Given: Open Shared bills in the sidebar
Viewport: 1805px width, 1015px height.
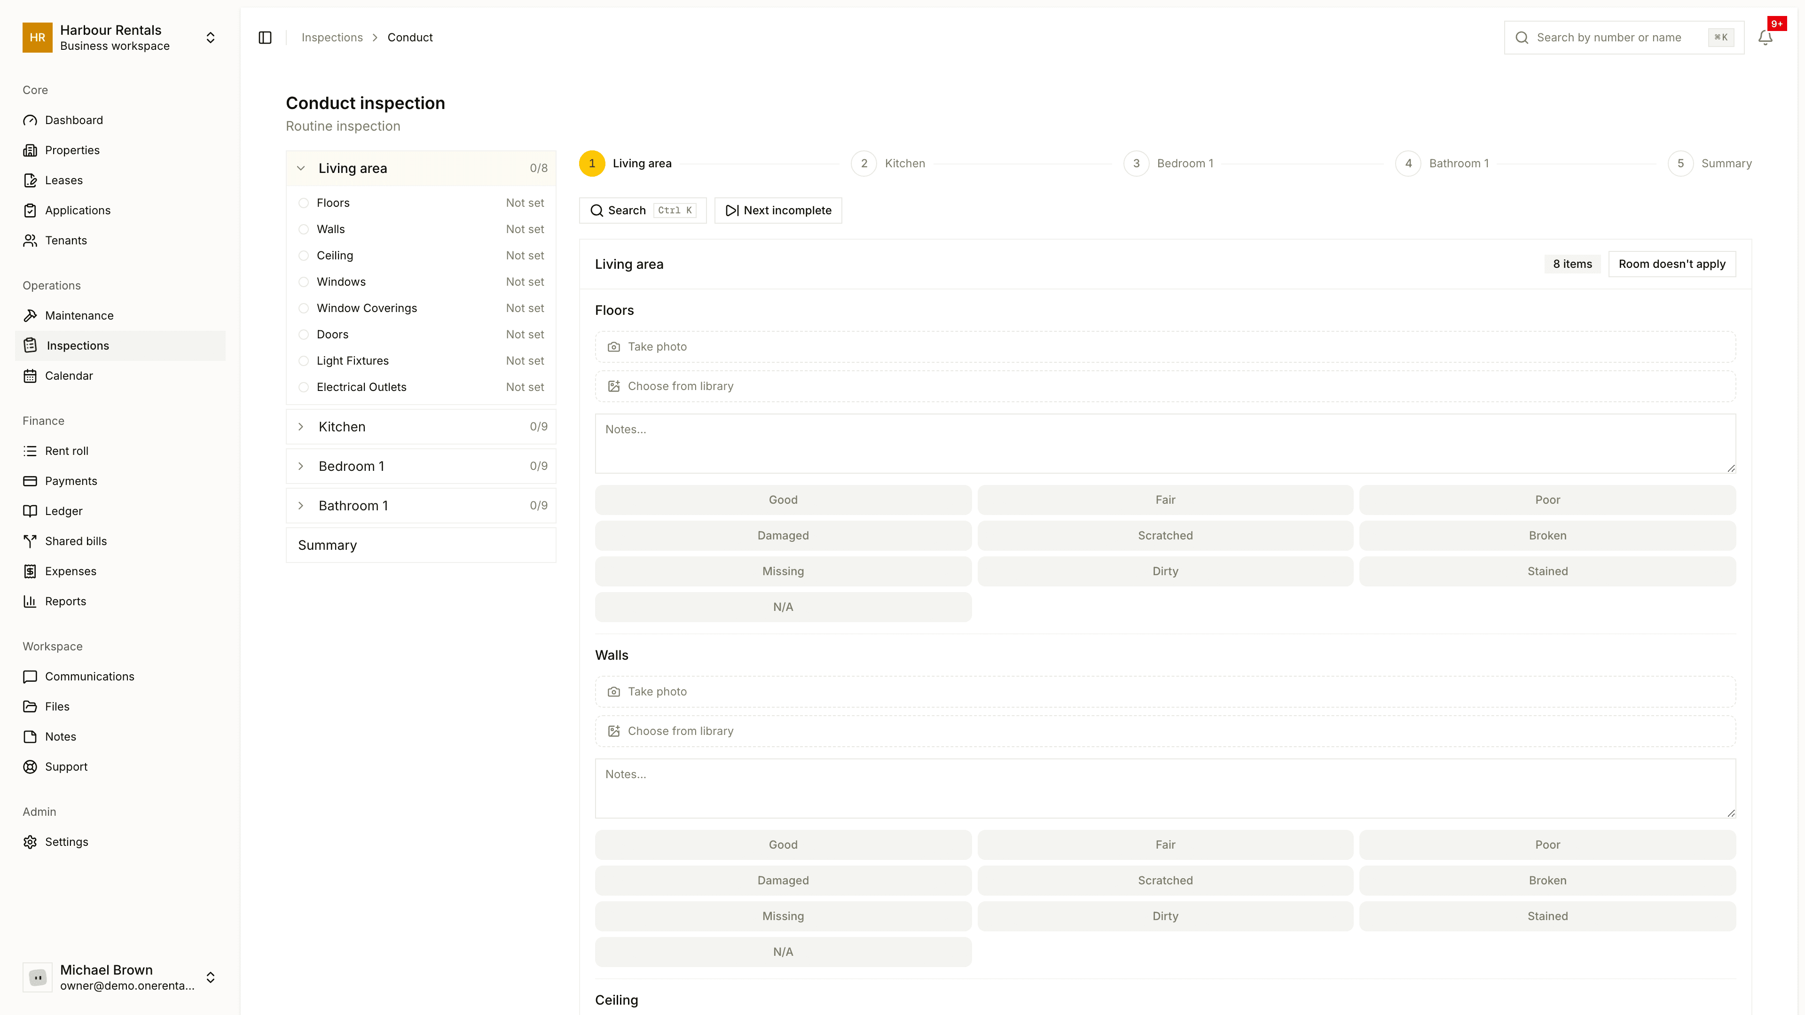Looking at the screenshot, I should click(x=120, y=541).
